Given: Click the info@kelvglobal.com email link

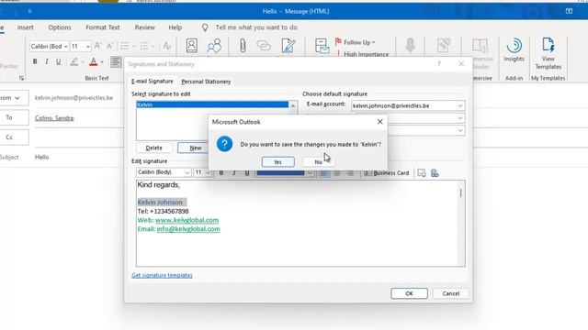Looking at the screenshot, I should coord(188,229).
